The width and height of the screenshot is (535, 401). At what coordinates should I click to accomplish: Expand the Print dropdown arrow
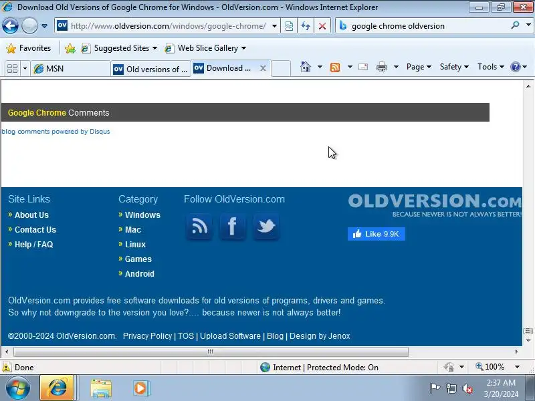(x=396, y=67)
